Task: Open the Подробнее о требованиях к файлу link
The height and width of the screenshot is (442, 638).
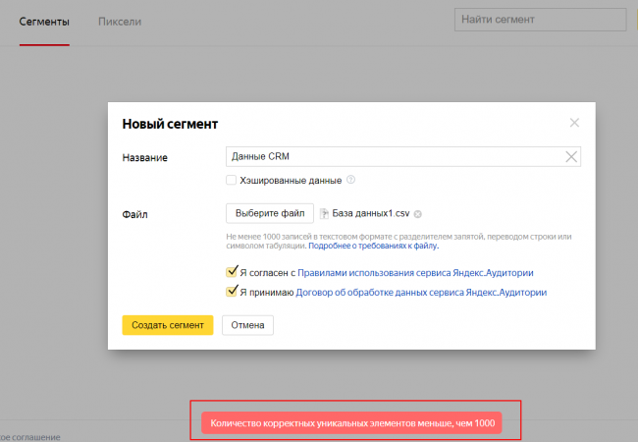Action: [x=373, y=247]
